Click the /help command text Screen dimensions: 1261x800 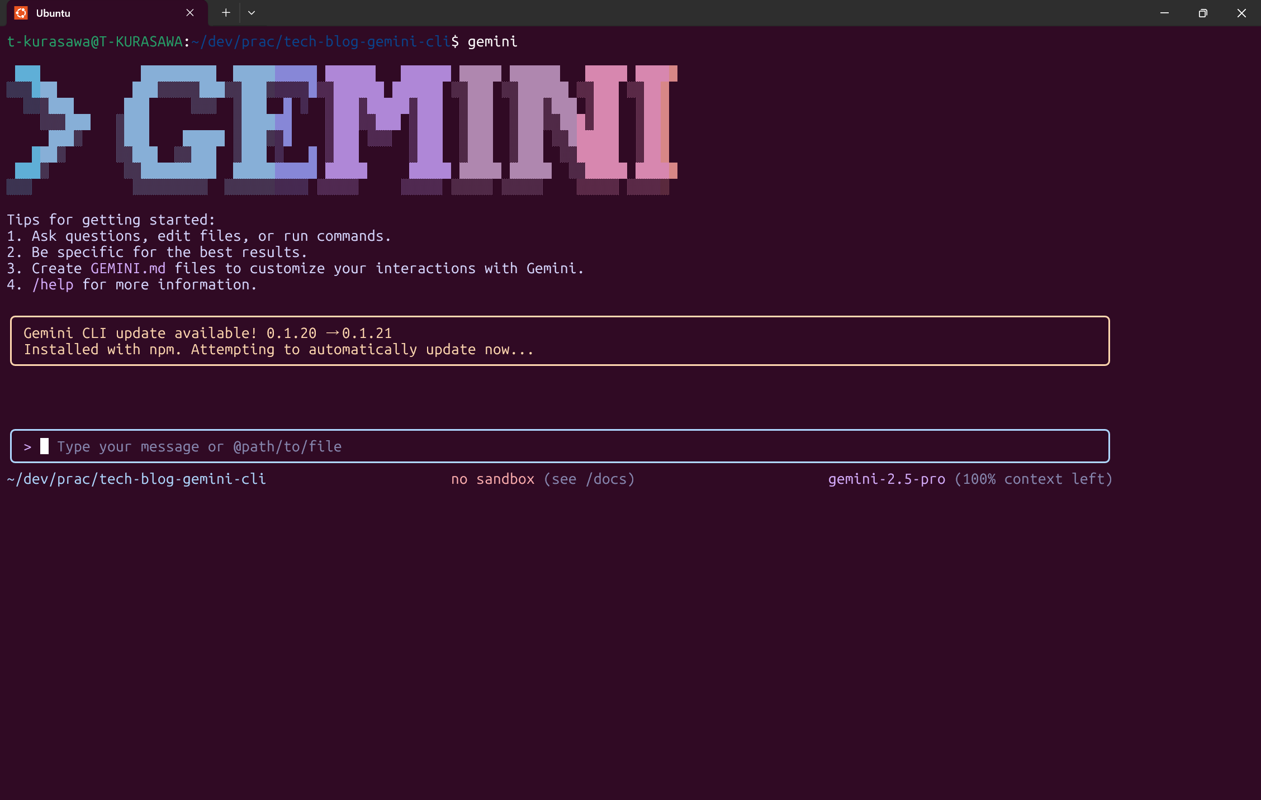point(53,285)
